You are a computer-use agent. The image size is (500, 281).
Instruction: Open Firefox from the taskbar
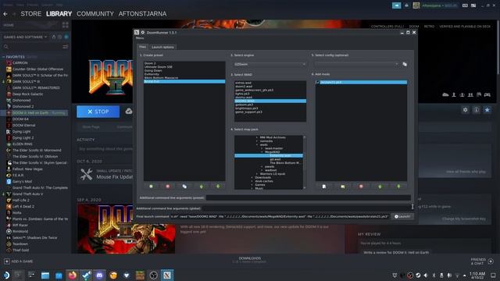[x=73, y=275]
